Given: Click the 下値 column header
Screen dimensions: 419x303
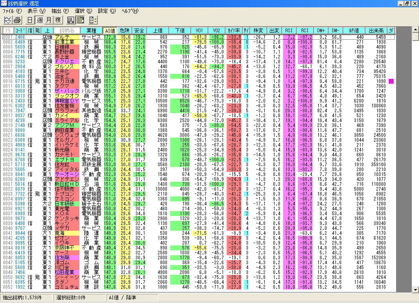Looking at the screenshot, I should [180, 31].
